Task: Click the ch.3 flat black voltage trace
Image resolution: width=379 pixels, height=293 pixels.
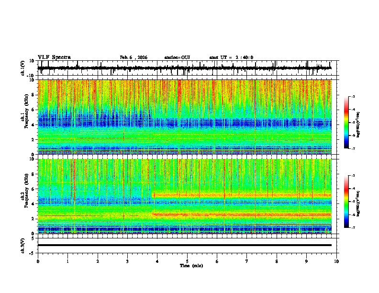Action: 185,245
